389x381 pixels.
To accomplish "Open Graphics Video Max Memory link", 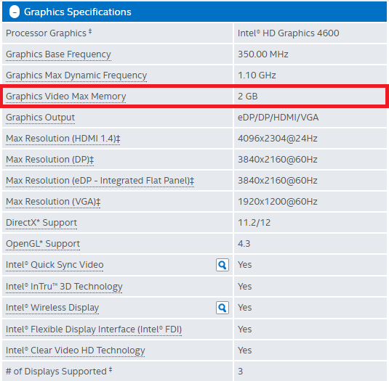I will click(65, 97).
